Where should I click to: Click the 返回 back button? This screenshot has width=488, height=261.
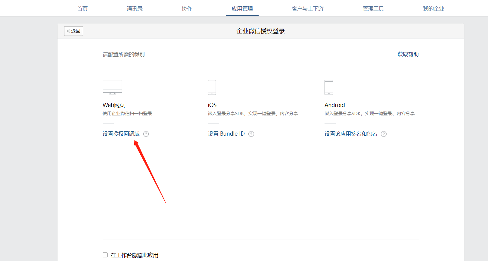tap(73, 31)
